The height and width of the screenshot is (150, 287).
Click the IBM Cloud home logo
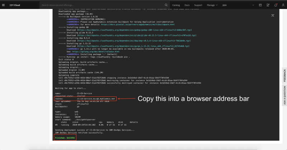click(x=15, y=5)
